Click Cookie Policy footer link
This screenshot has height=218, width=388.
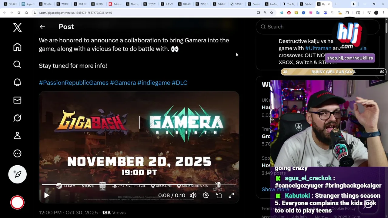coord(343,208)
